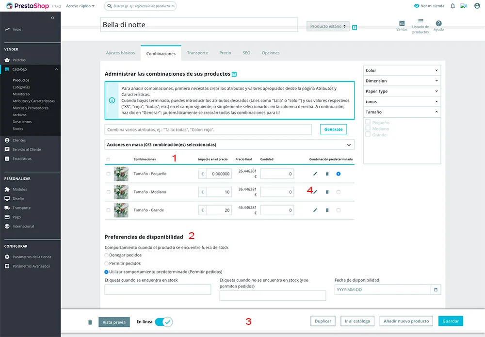Open the user account profile icon

pyautogui.click(x=477, y=6)
